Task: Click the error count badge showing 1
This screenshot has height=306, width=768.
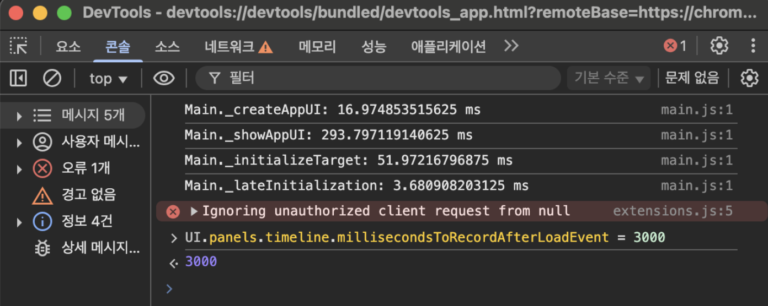Action: coord(675,46)
